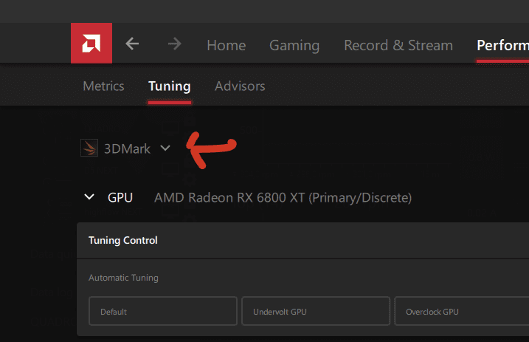
Task: Go back with the left arrow
Action: coord(132,44)
